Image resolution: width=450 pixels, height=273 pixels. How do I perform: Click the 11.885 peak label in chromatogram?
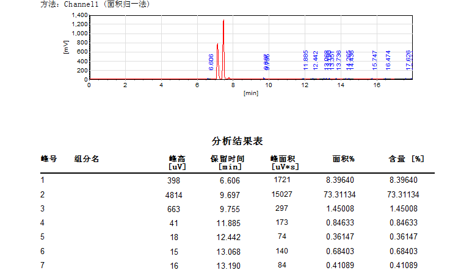click(x=306, y=60)
